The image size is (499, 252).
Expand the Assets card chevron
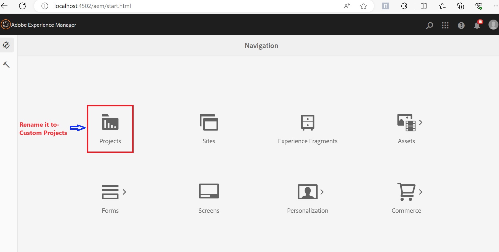[421, 123]
